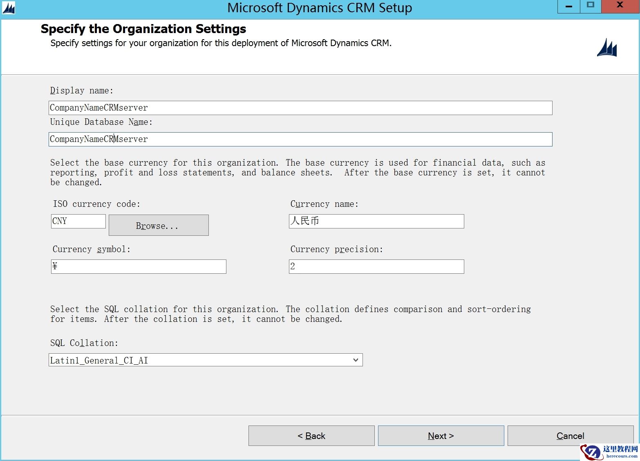640x461 pixels.
Task: Cancel the CRM setup wizard
Action: click(x=570, y=436)
